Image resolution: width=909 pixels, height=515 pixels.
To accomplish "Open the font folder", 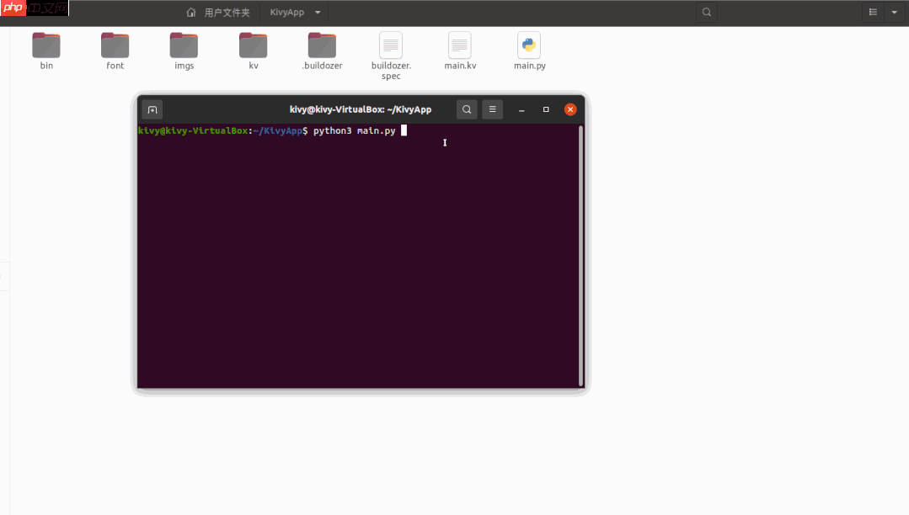I will pyautogui.click(x=115, y=46).
